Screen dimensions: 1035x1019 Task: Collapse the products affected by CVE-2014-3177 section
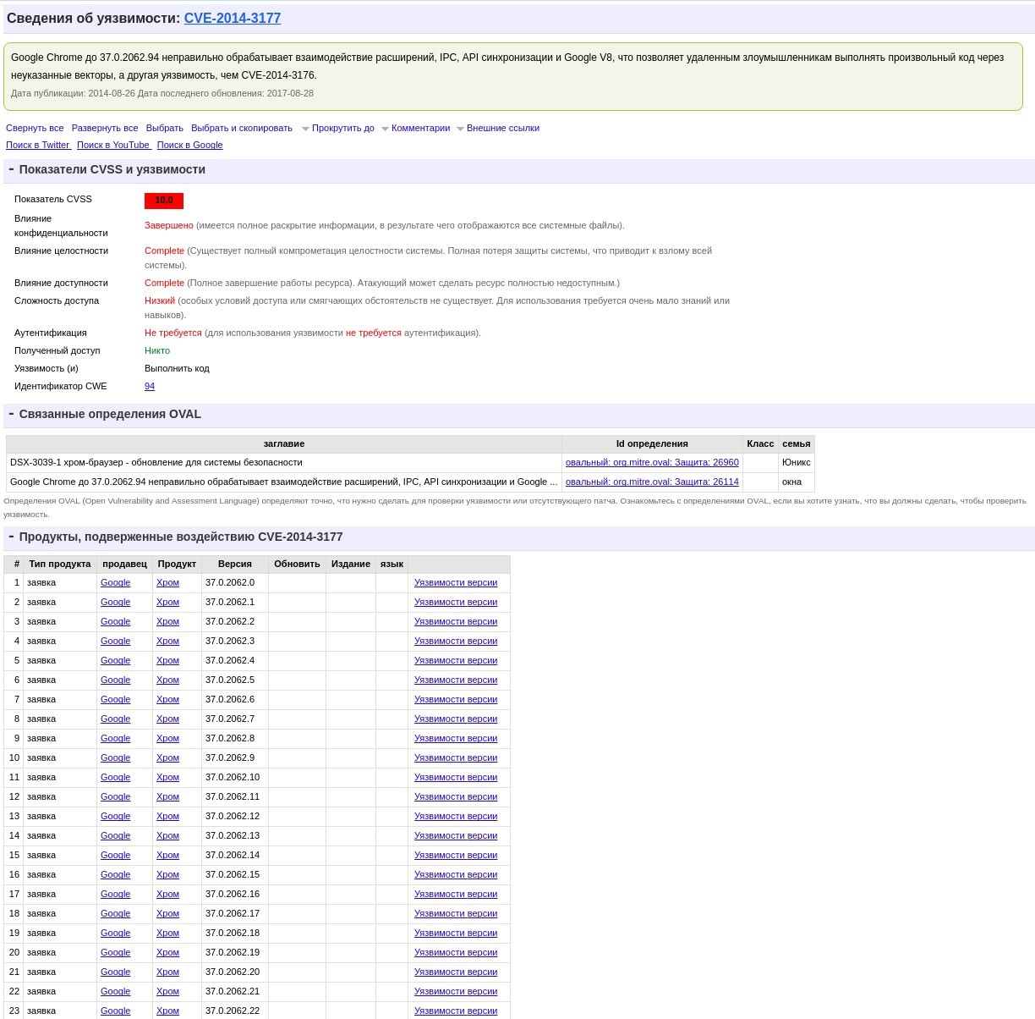coord(11,537)
